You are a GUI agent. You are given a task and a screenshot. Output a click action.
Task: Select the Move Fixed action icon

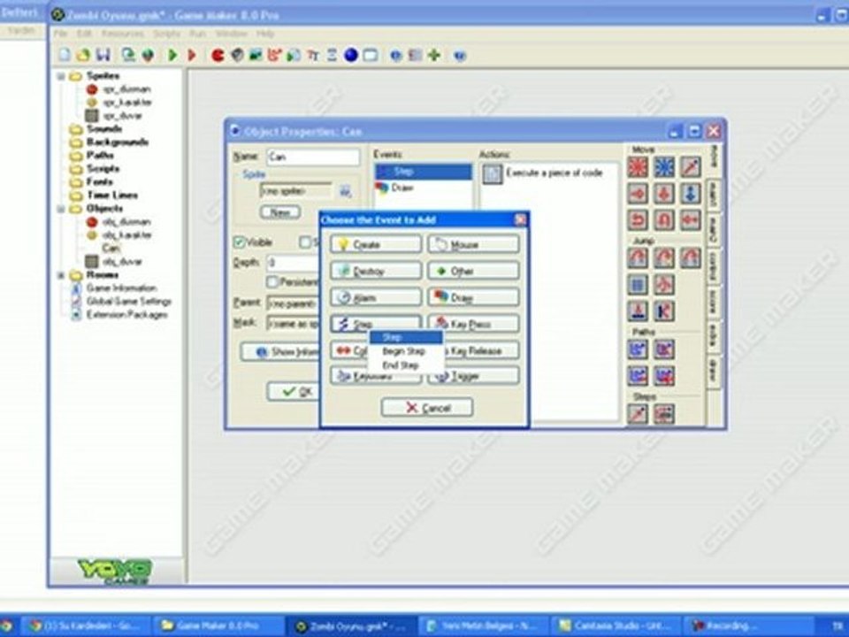point(638,167)
